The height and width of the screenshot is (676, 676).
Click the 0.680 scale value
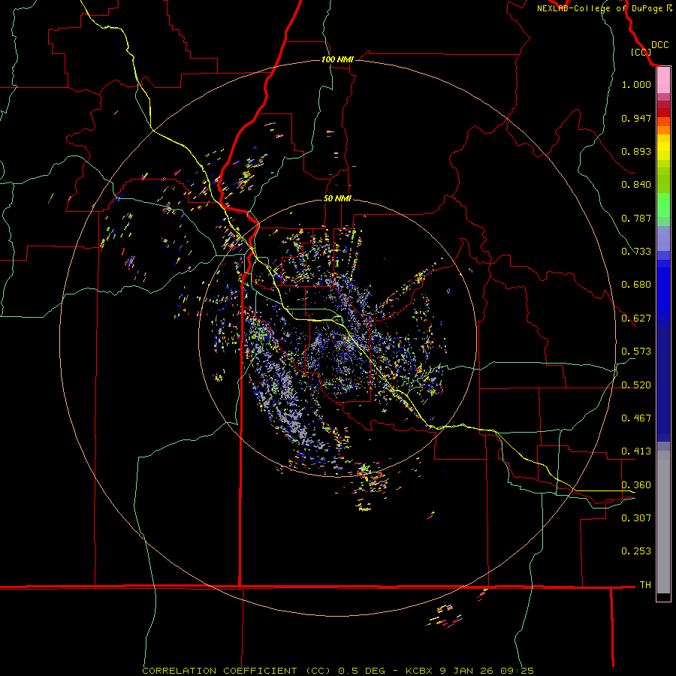click(636, 285)
